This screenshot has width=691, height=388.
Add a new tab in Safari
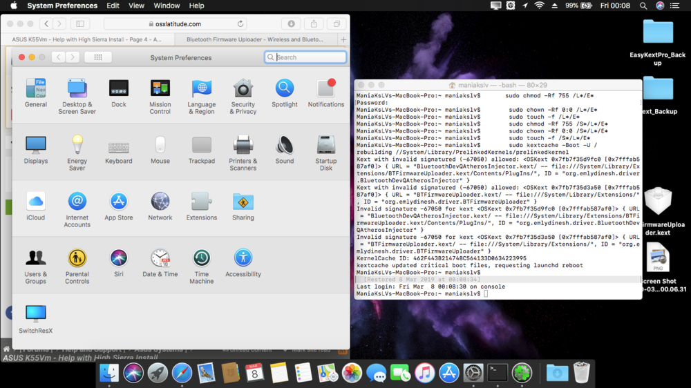[343, 39]
